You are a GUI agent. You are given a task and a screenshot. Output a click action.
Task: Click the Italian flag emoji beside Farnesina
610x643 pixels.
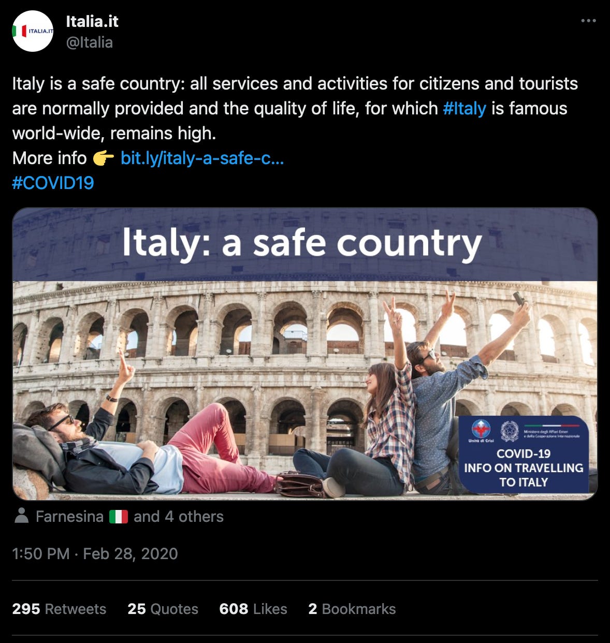[119, 517]
